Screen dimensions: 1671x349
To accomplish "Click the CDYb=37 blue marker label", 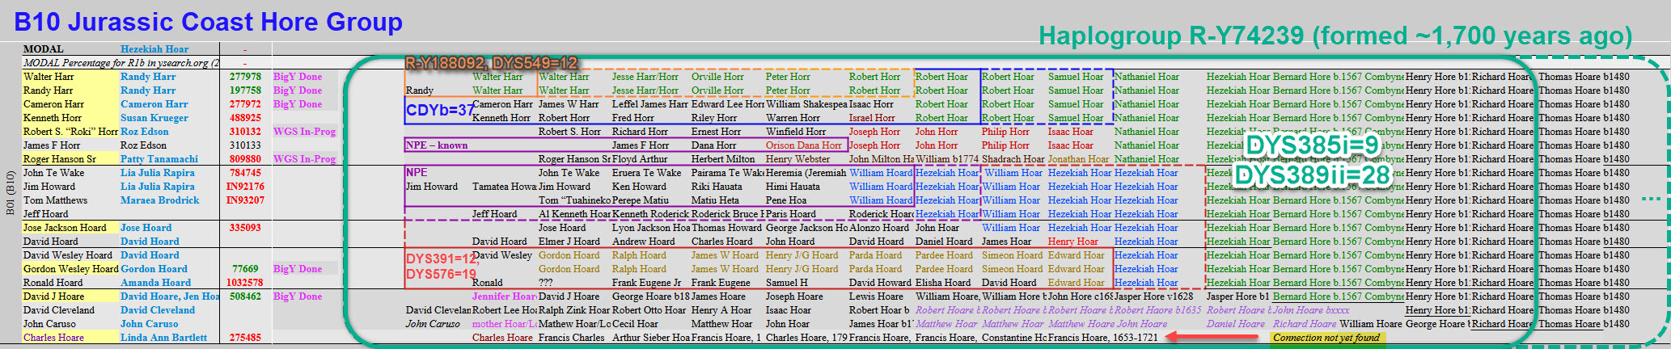I will coord(439,110).
